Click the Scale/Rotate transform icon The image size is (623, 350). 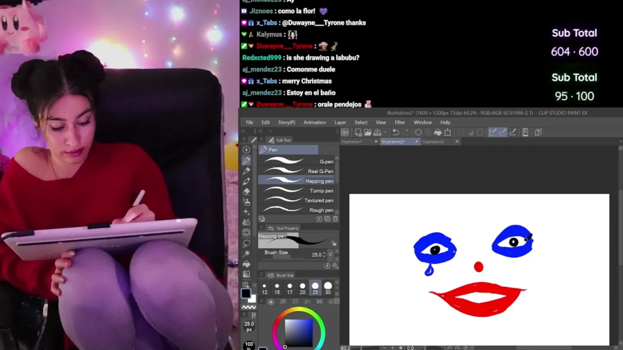tap(447, 132)
